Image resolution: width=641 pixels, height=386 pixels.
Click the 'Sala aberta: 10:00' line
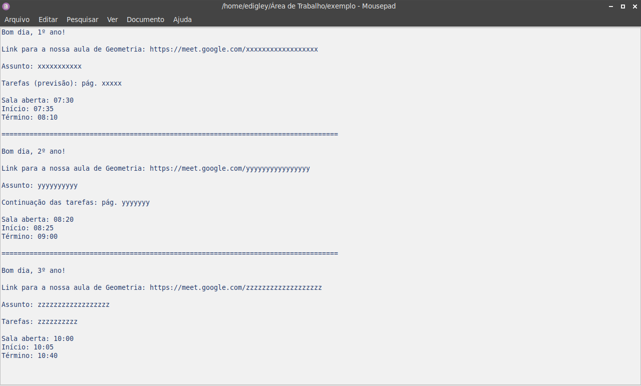pyautogui.click(x=38, y=338)
